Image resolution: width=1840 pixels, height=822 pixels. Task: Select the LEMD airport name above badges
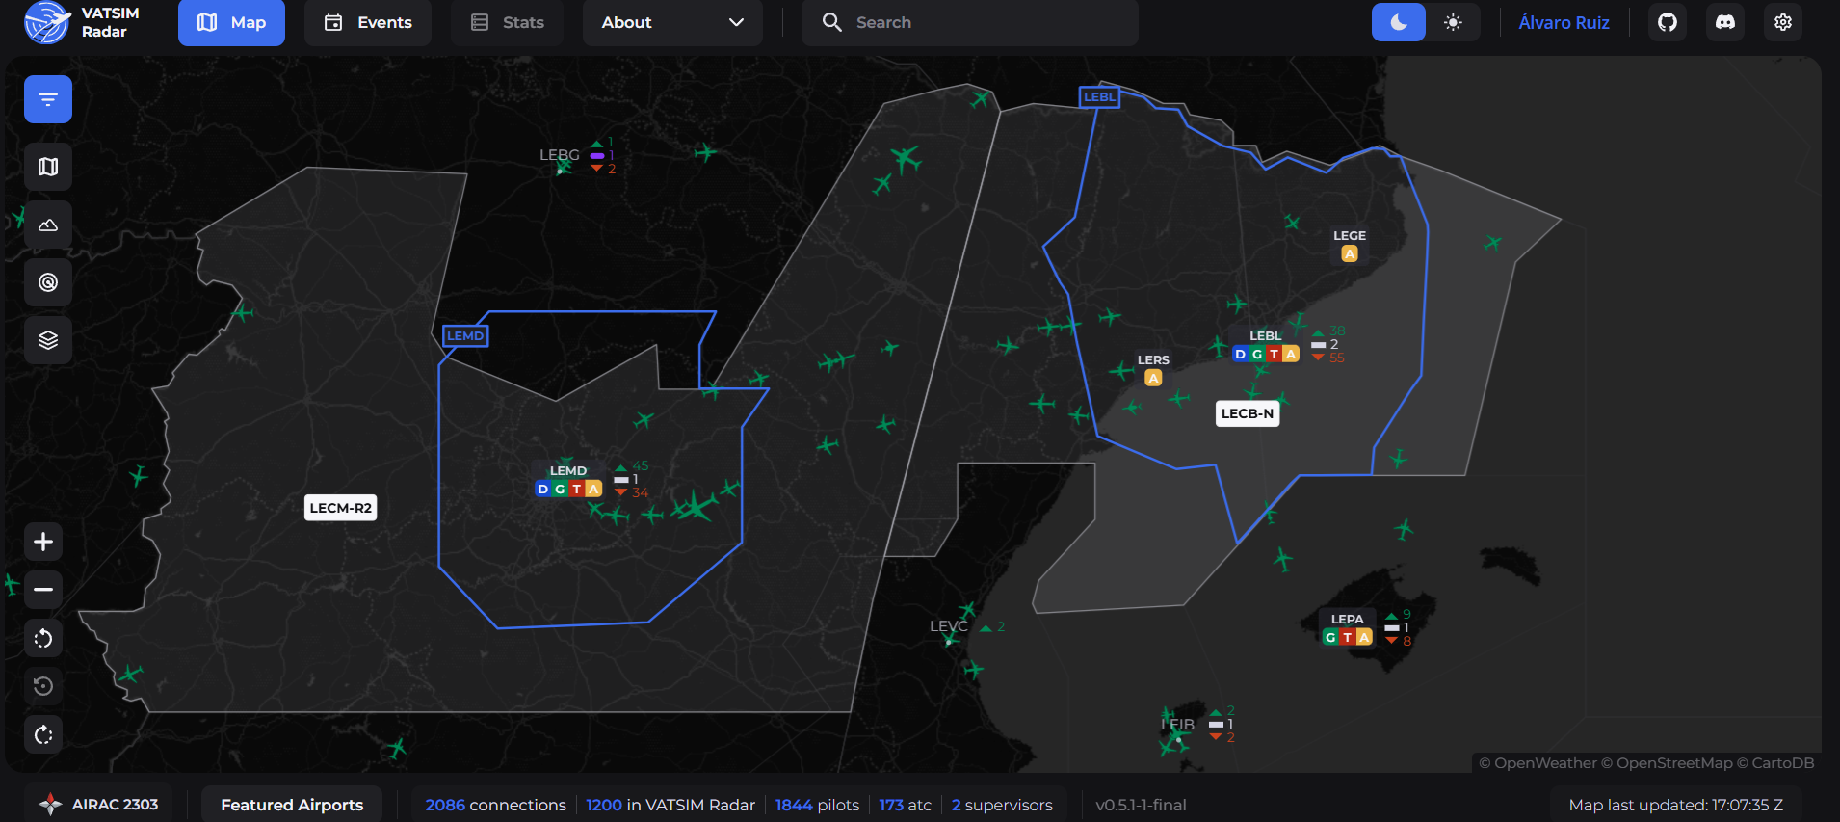(x=568, y=471)
